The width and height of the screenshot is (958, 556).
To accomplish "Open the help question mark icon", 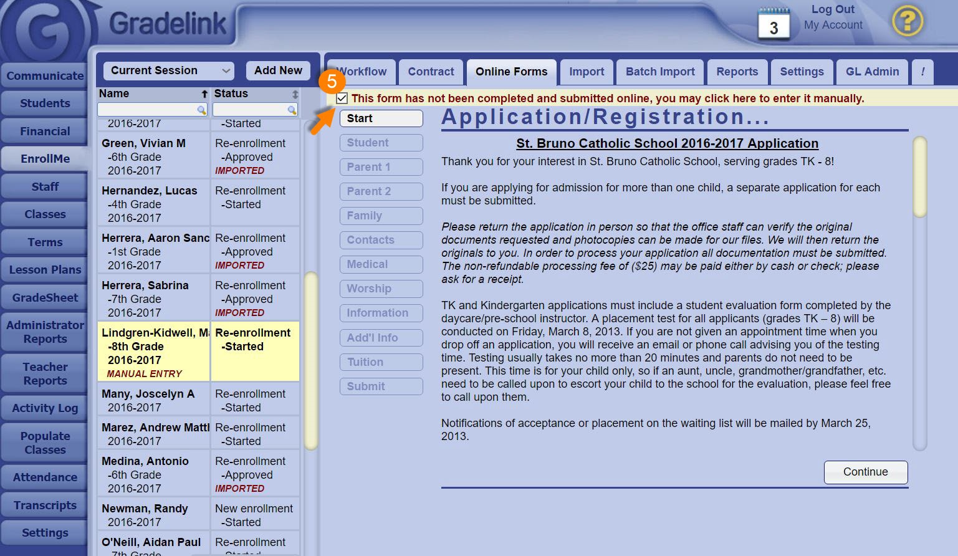I will tap(908, 21).
